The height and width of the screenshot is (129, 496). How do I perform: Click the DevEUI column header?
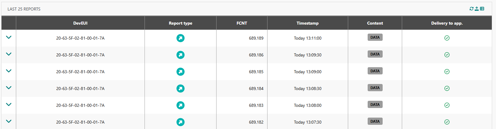click(x=80, y=23)
